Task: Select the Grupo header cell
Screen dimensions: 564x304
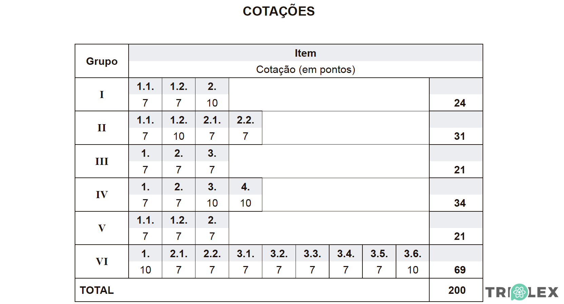Action: click(x=102, y=61)
